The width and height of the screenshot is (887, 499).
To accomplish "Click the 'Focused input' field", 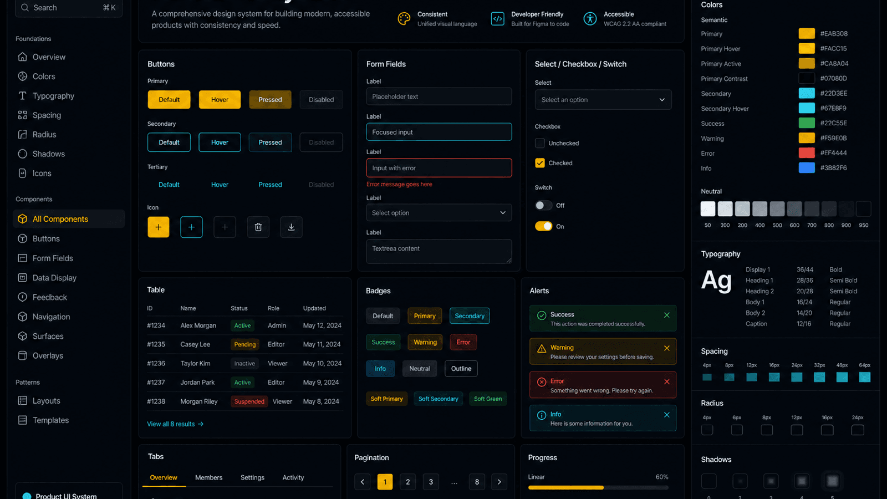I will tap(439, 132).
